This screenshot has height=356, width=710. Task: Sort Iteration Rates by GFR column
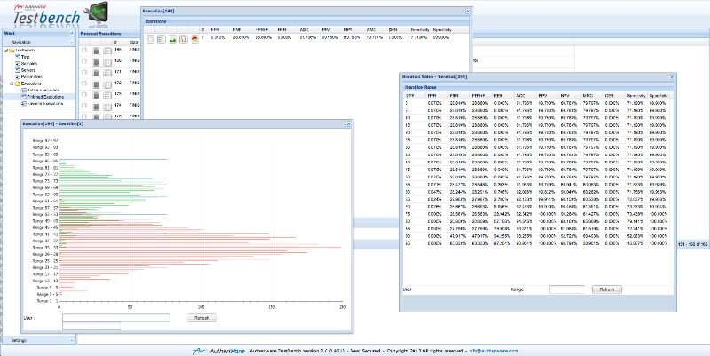click(x=414, y=96)
